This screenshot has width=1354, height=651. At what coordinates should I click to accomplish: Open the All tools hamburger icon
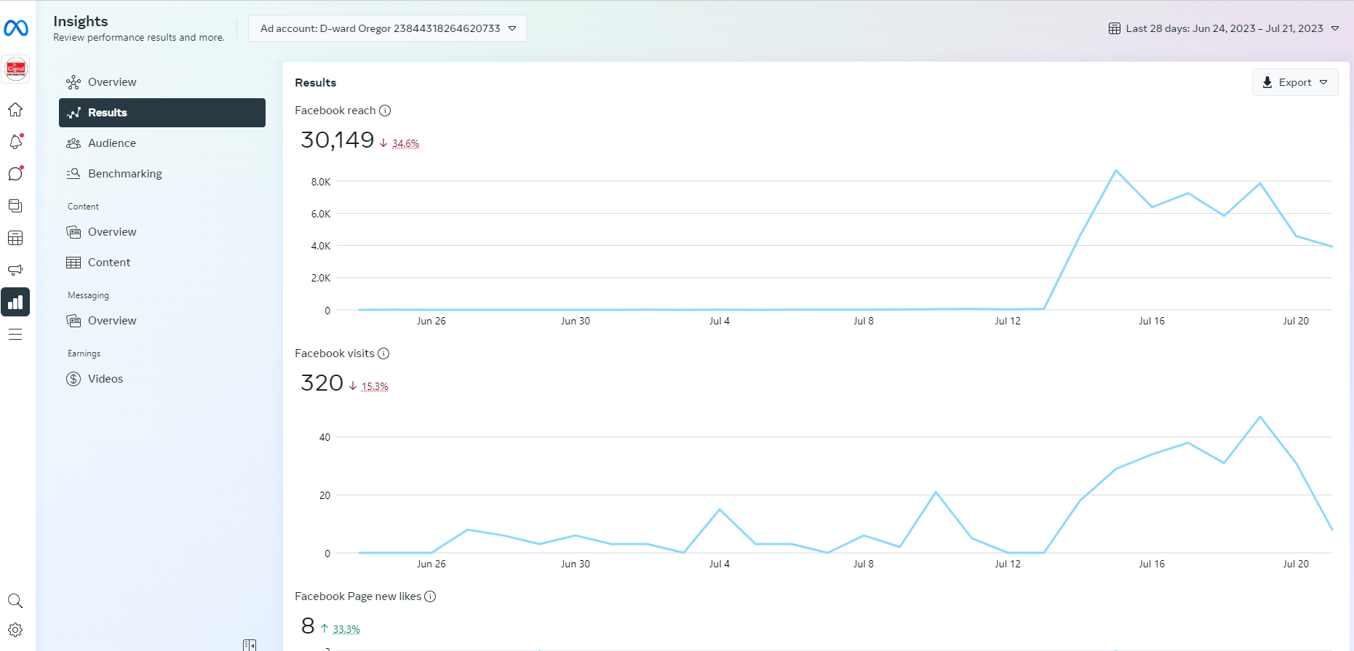click(15, 335)
